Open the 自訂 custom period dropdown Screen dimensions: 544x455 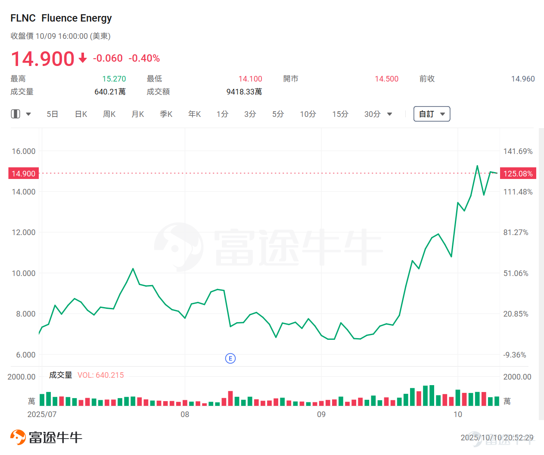click(432, 114)
